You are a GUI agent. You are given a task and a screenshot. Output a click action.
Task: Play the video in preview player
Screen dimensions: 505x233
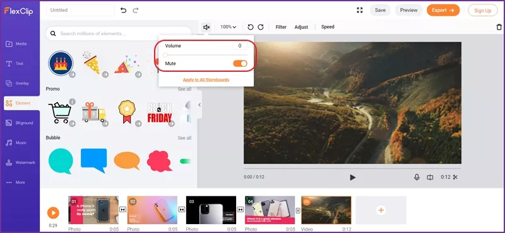click(353, 178)
